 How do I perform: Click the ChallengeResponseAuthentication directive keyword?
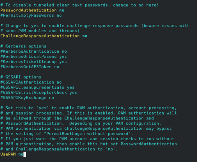[x=40, y=36]
